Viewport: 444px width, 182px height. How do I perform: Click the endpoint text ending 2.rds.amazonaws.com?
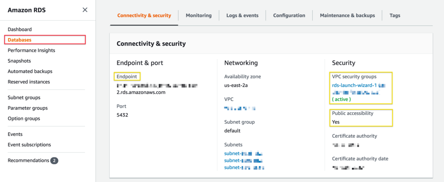[x=141, y=92]
